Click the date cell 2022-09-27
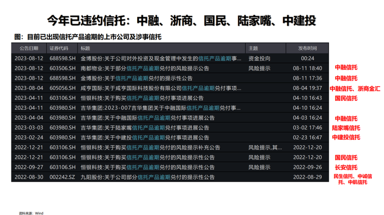Image resolution: width=384 pixels, height=215 pixels. point(29,167)
